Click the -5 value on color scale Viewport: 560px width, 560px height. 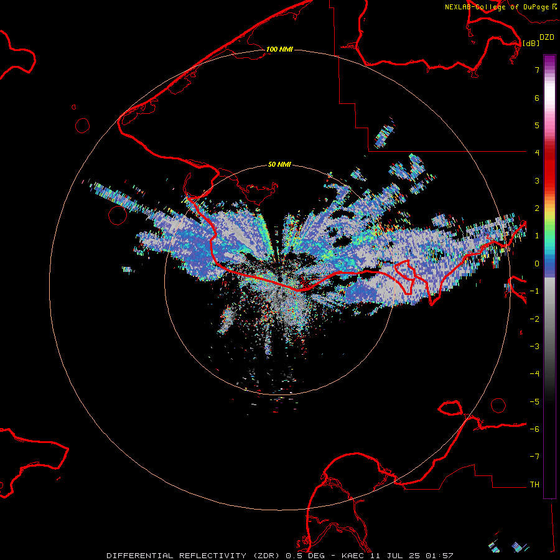pos(534,402)
